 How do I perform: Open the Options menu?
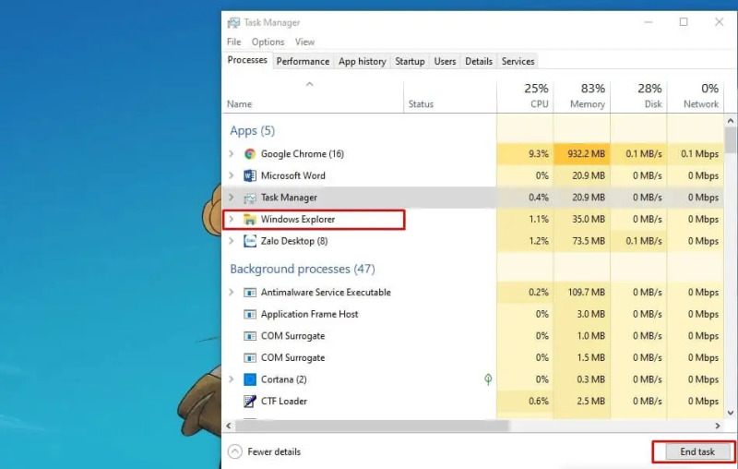point(268,42)
